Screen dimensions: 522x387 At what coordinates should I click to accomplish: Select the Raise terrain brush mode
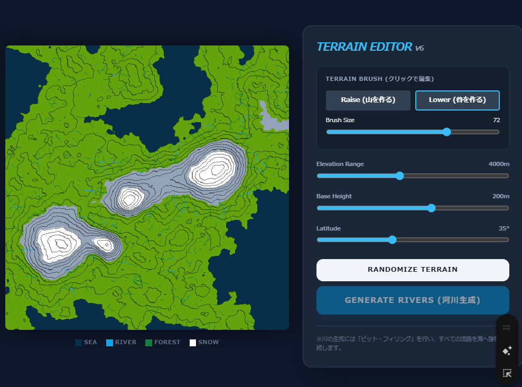click(x=368, y=100)
